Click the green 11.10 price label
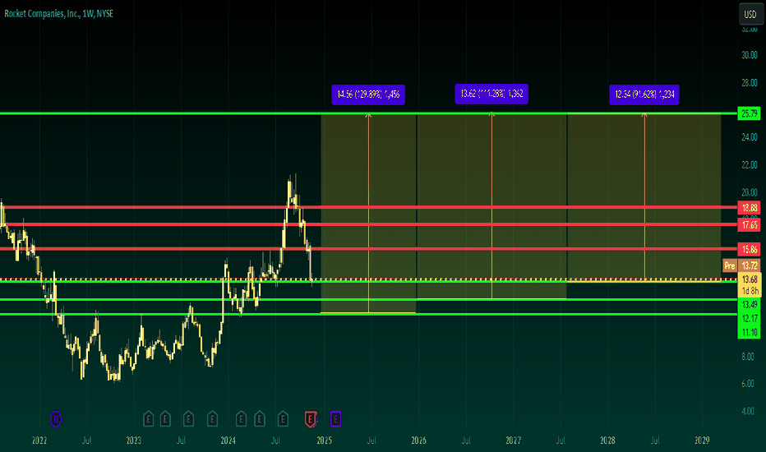Screen dimensions: 766x452 coord(750,332)
